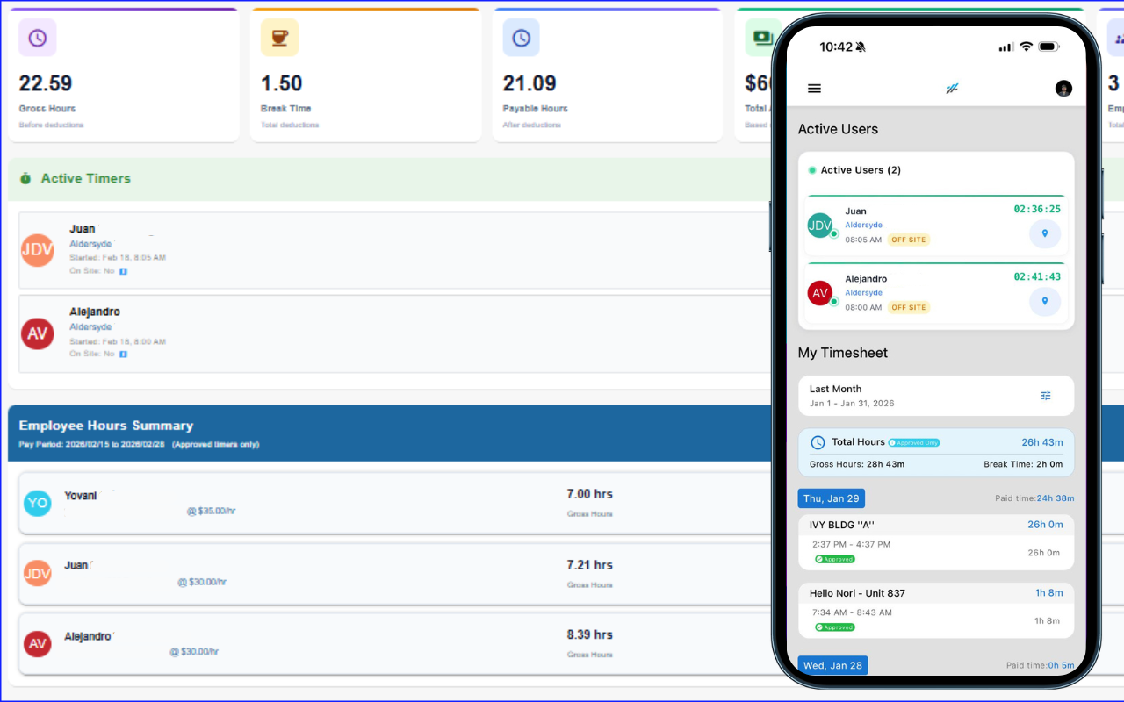This screenshot has width=1124, height=702.
Task: Open the Last Month date range selector
Action: coord(878,395)
